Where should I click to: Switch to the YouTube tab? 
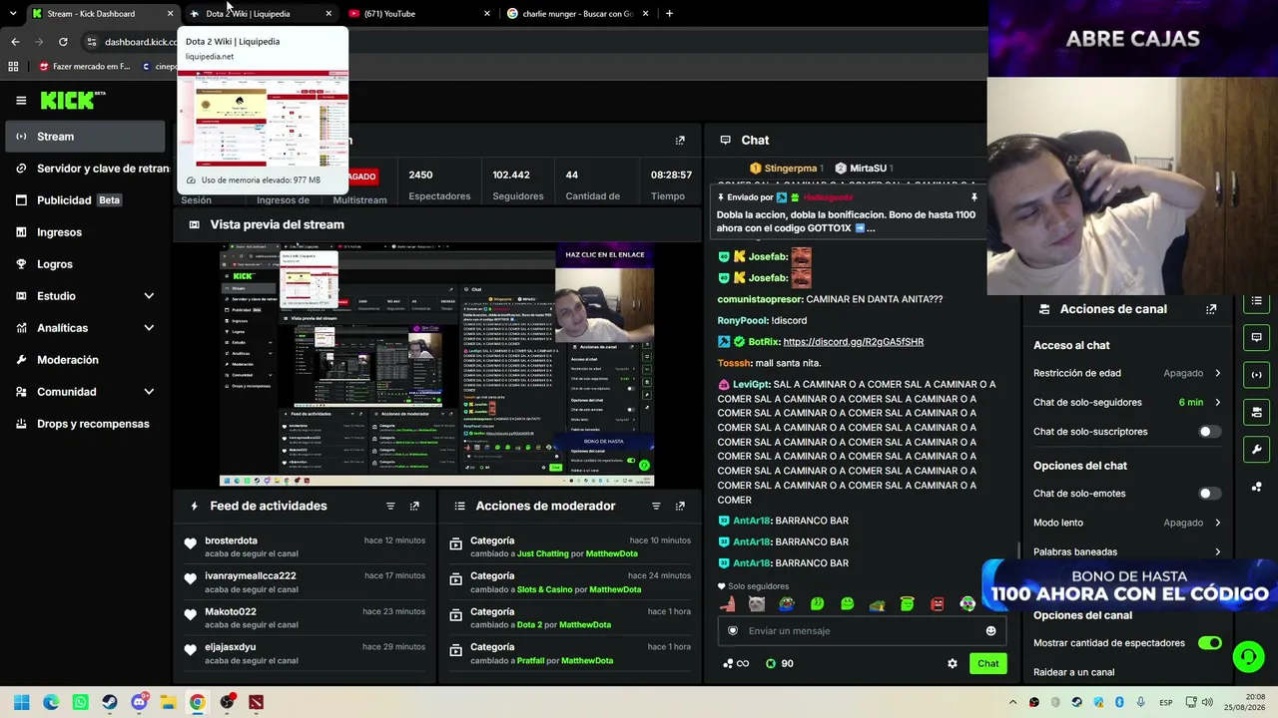(x=419, y=14)
